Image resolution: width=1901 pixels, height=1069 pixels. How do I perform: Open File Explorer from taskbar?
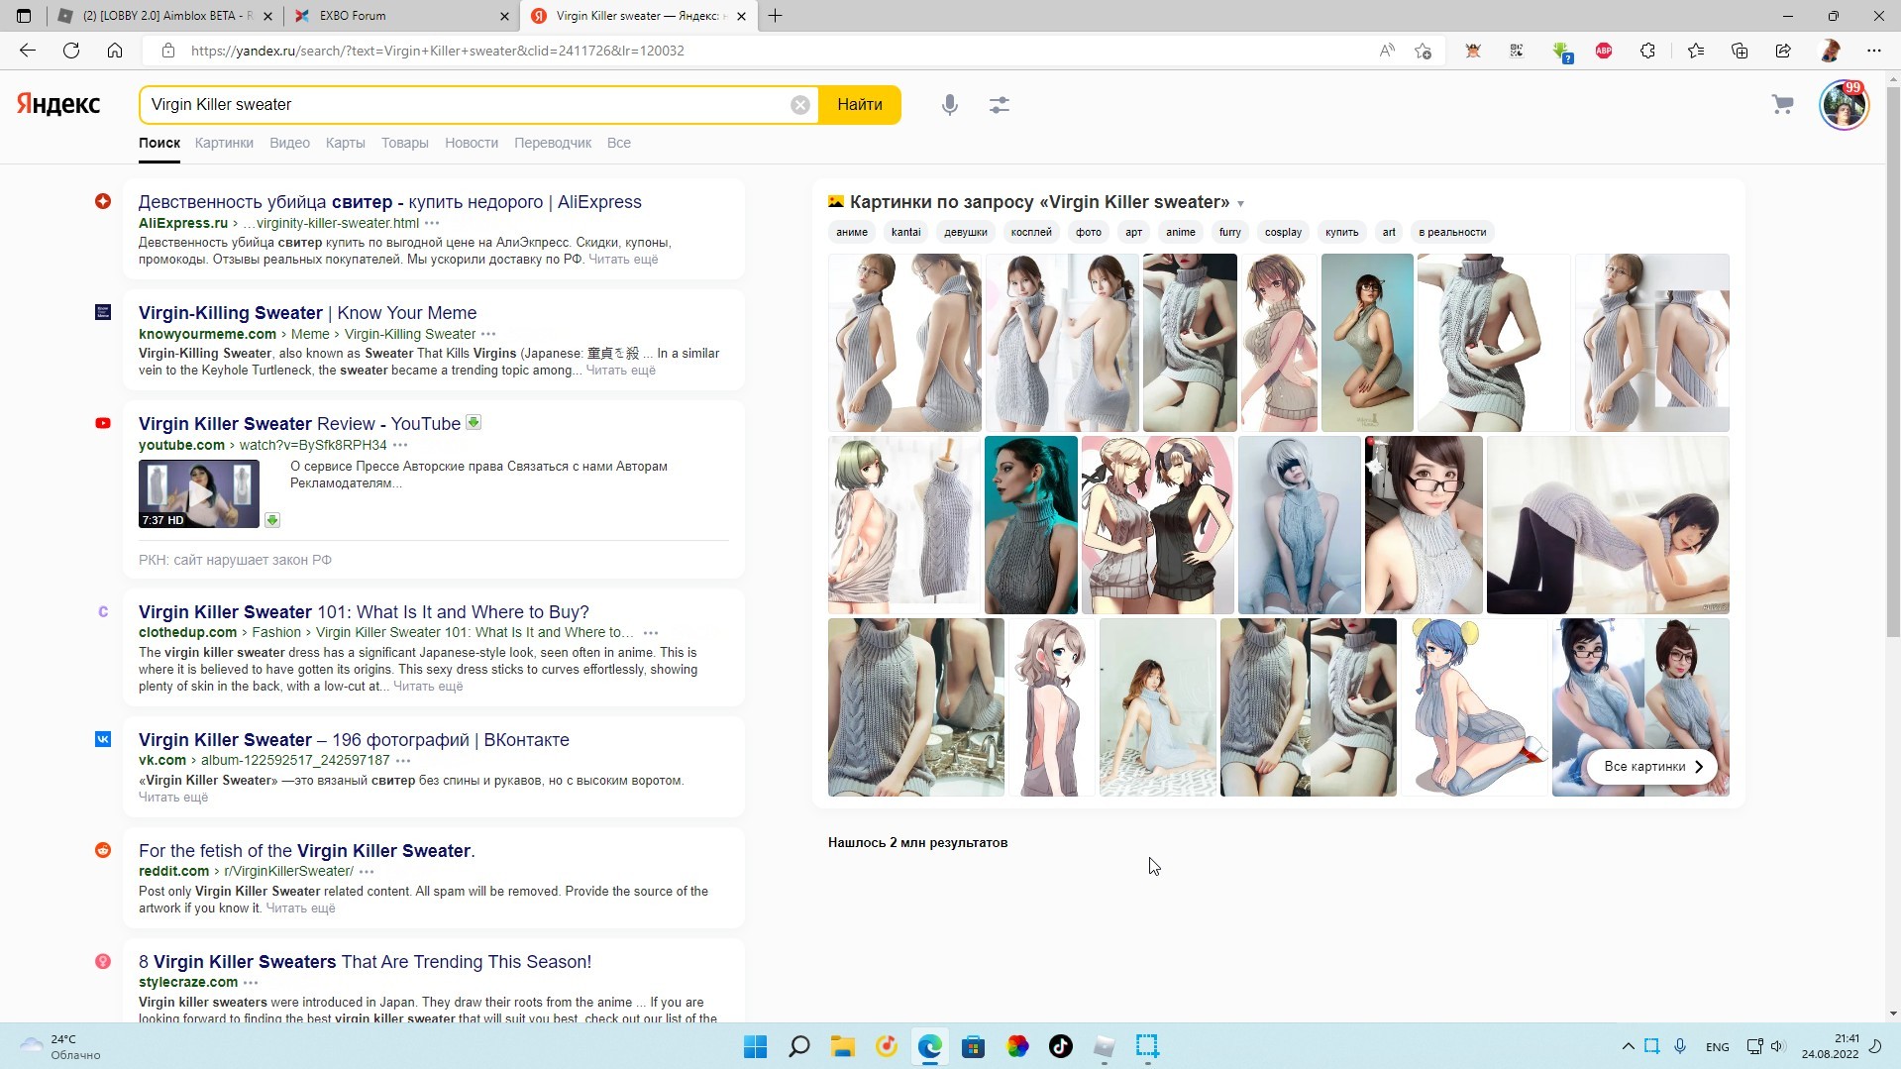coord(842,1046)
